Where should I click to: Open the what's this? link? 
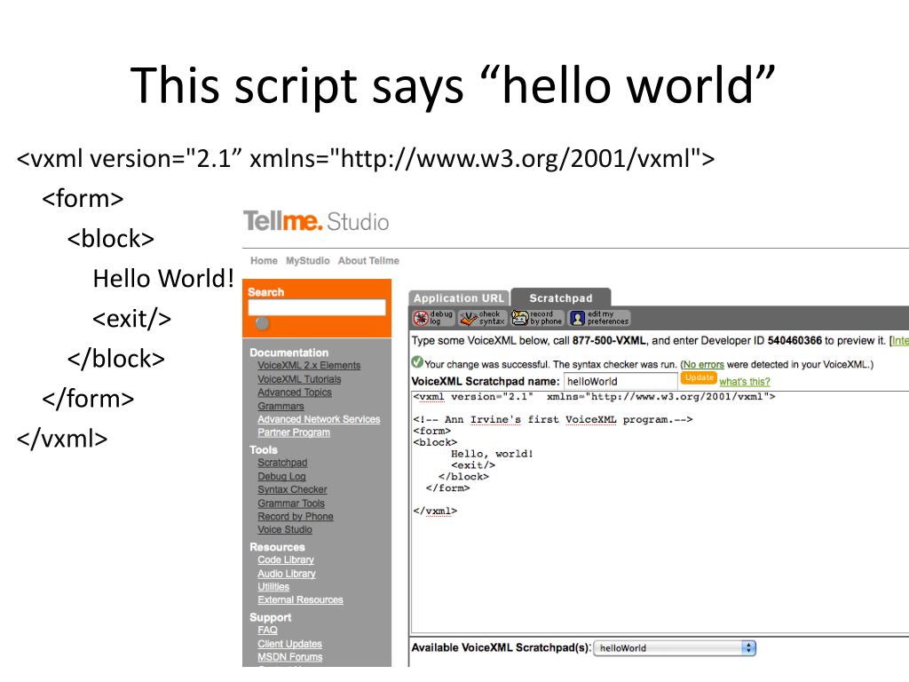tap(745, 382)
